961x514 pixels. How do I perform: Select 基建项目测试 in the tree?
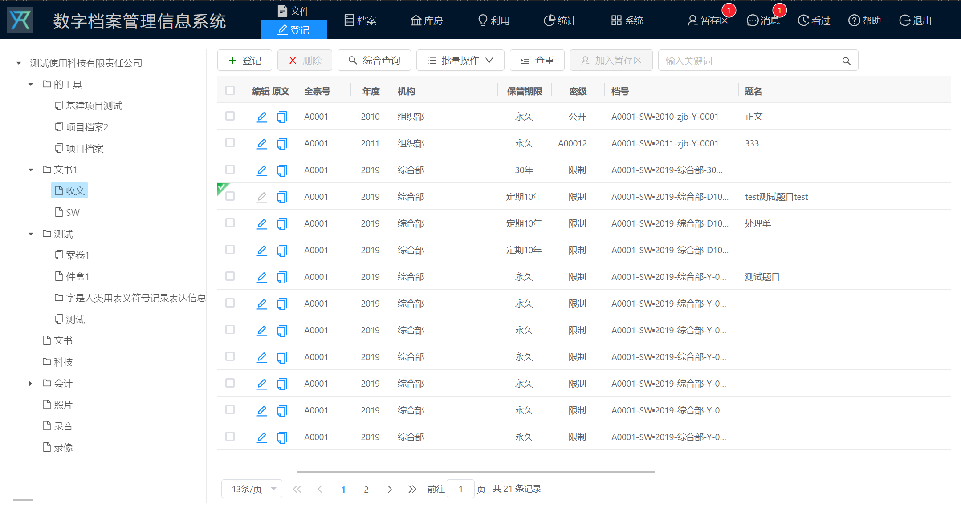[x=89, y=106]
